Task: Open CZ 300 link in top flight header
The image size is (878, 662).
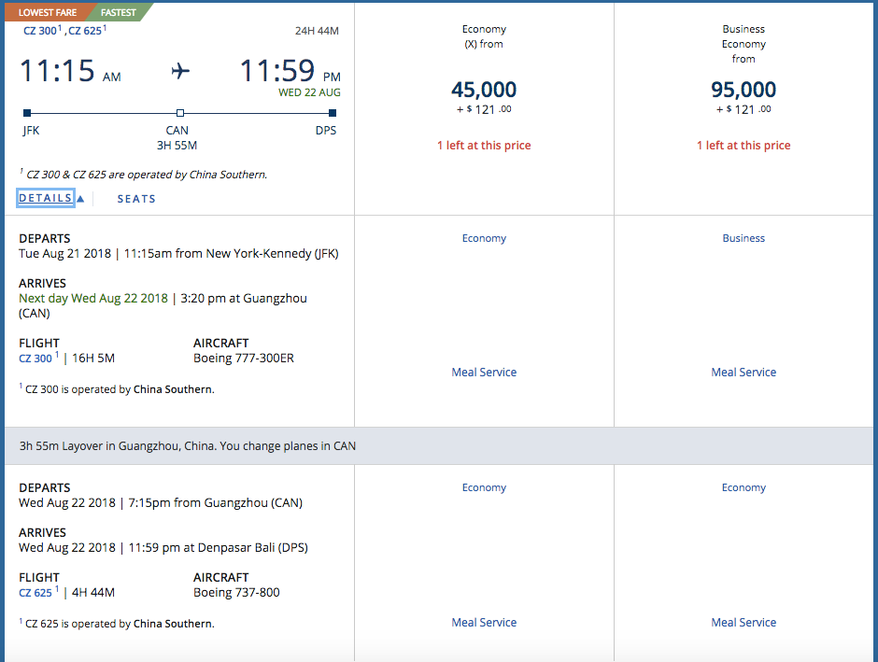Action: tap(40, 31)
